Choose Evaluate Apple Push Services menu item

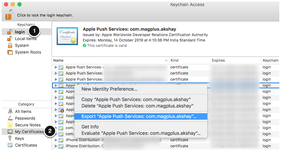point(141,133)
